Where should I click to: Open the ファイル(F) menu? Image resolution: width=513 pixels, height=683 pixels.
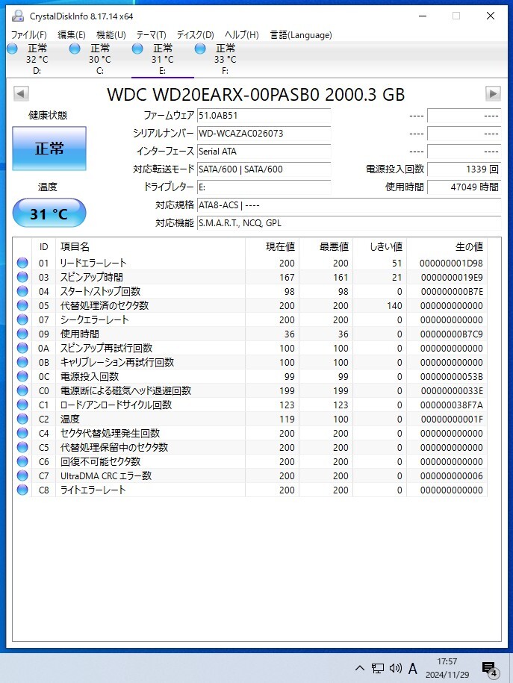tap(29, 35)
